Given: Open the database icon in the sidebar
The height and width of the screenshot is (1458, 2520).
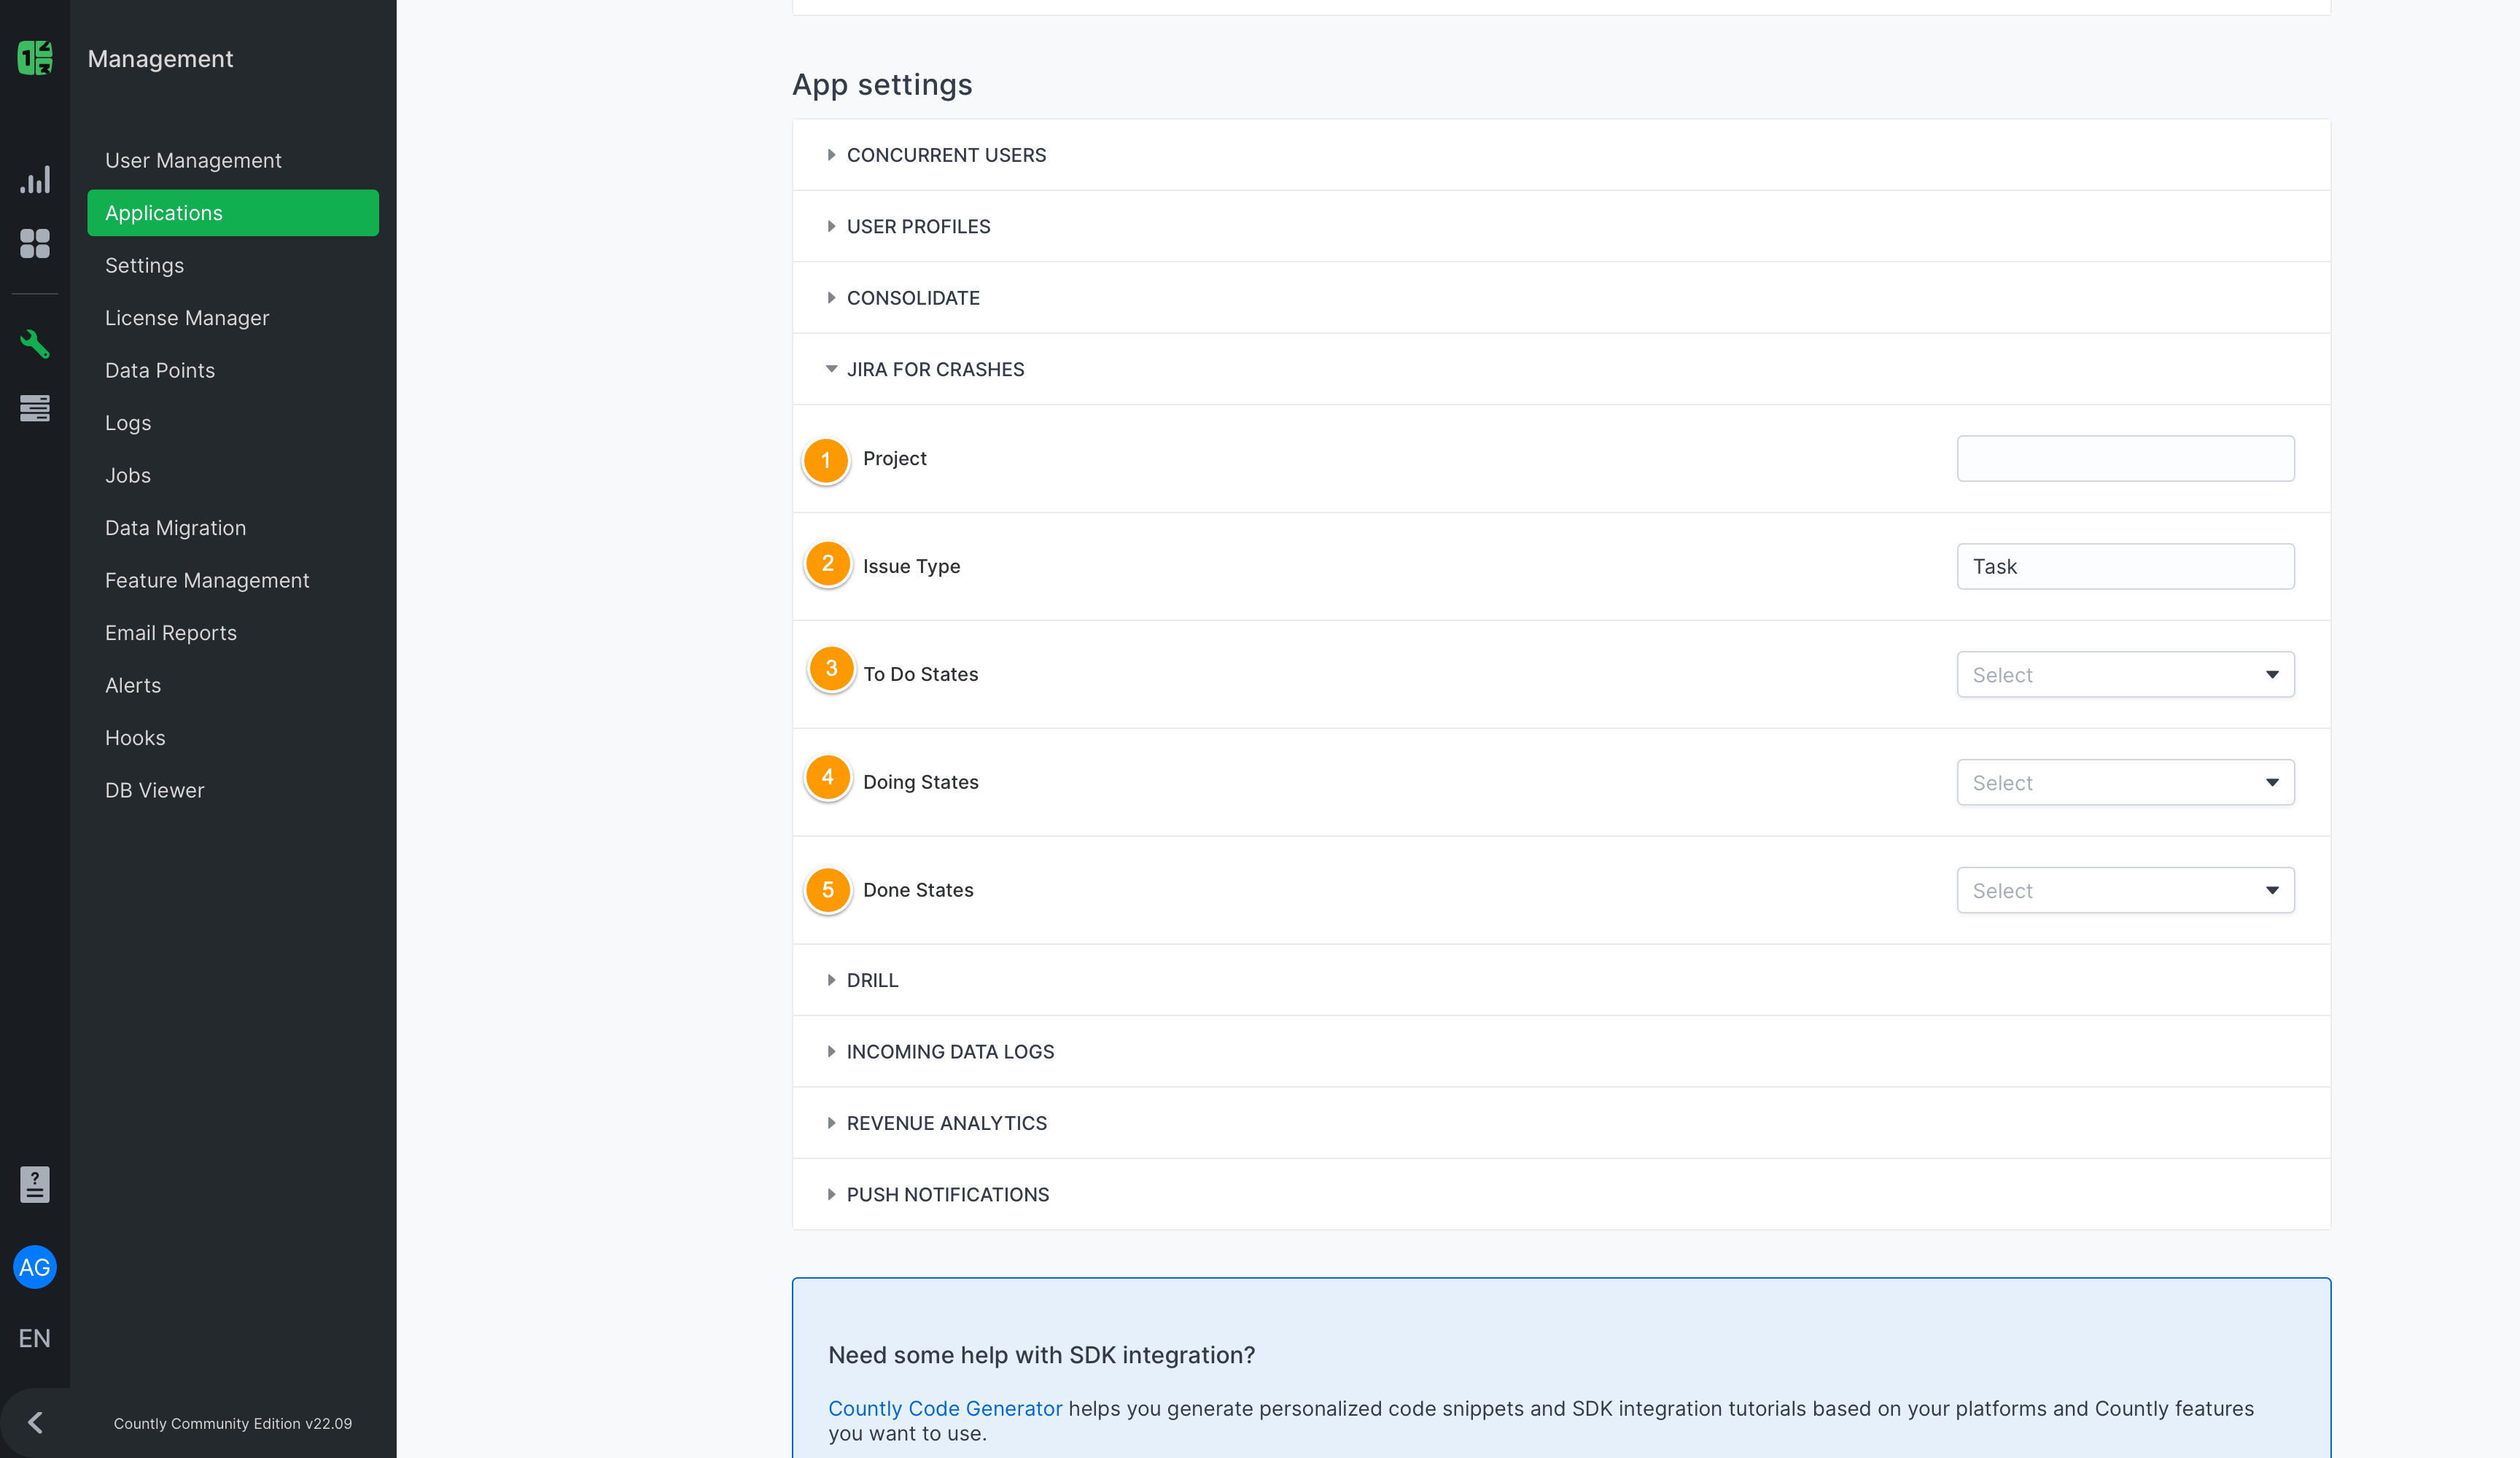Looking at the screenshot, I should click(x=35, y=409).
